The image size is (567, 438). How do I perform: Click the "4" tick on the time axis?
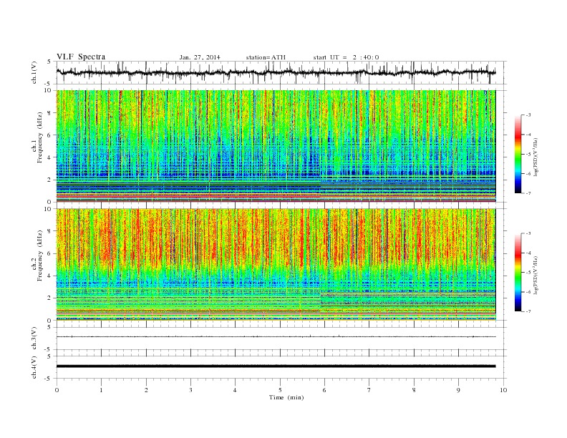[x=236, y=390]
